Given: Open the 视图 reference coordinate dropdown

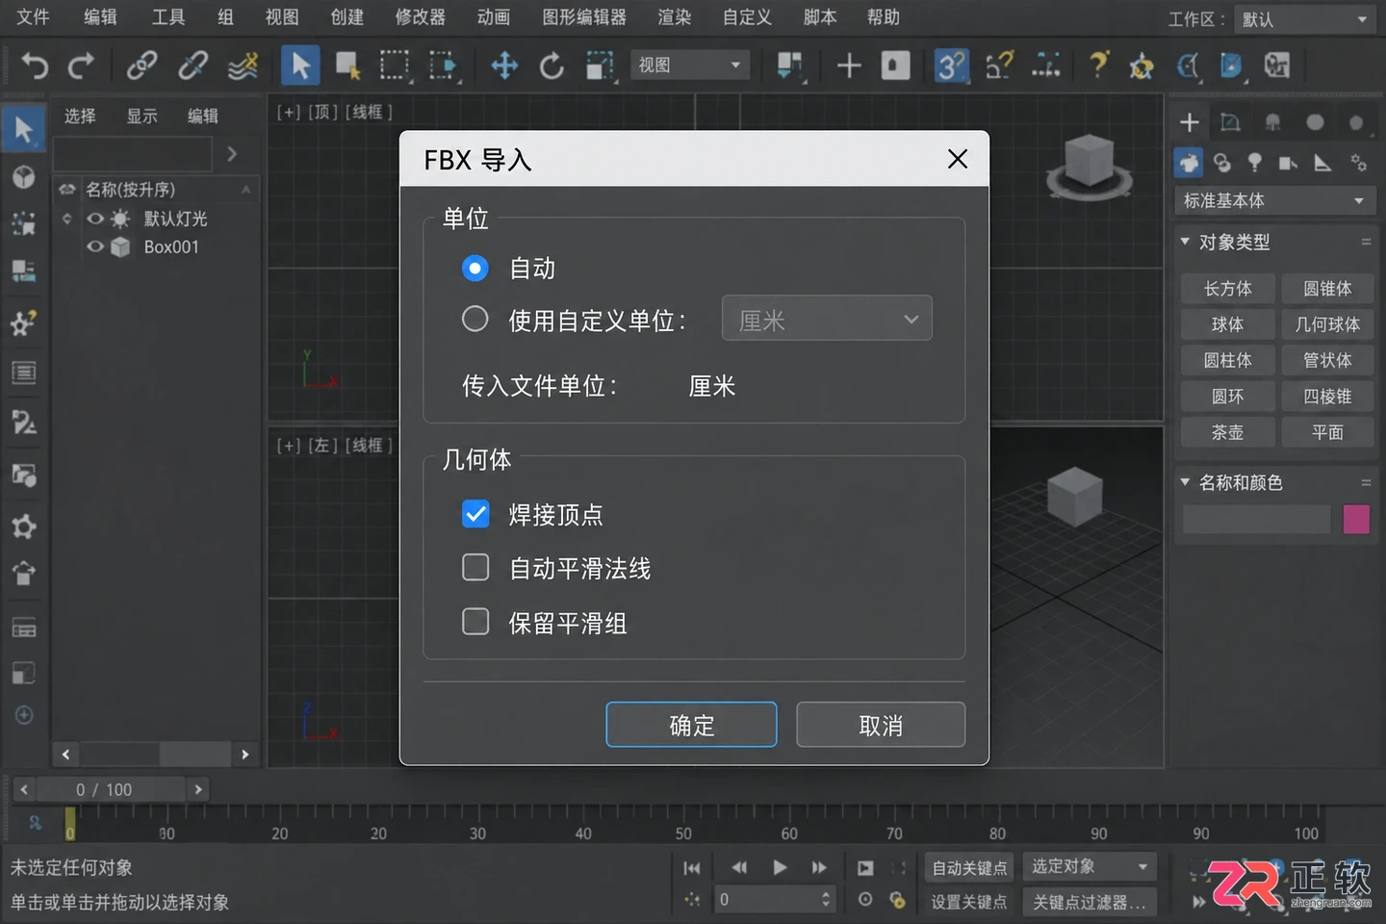Looking at the screenshot, I should pyautogui.click(x=689, y=65).
